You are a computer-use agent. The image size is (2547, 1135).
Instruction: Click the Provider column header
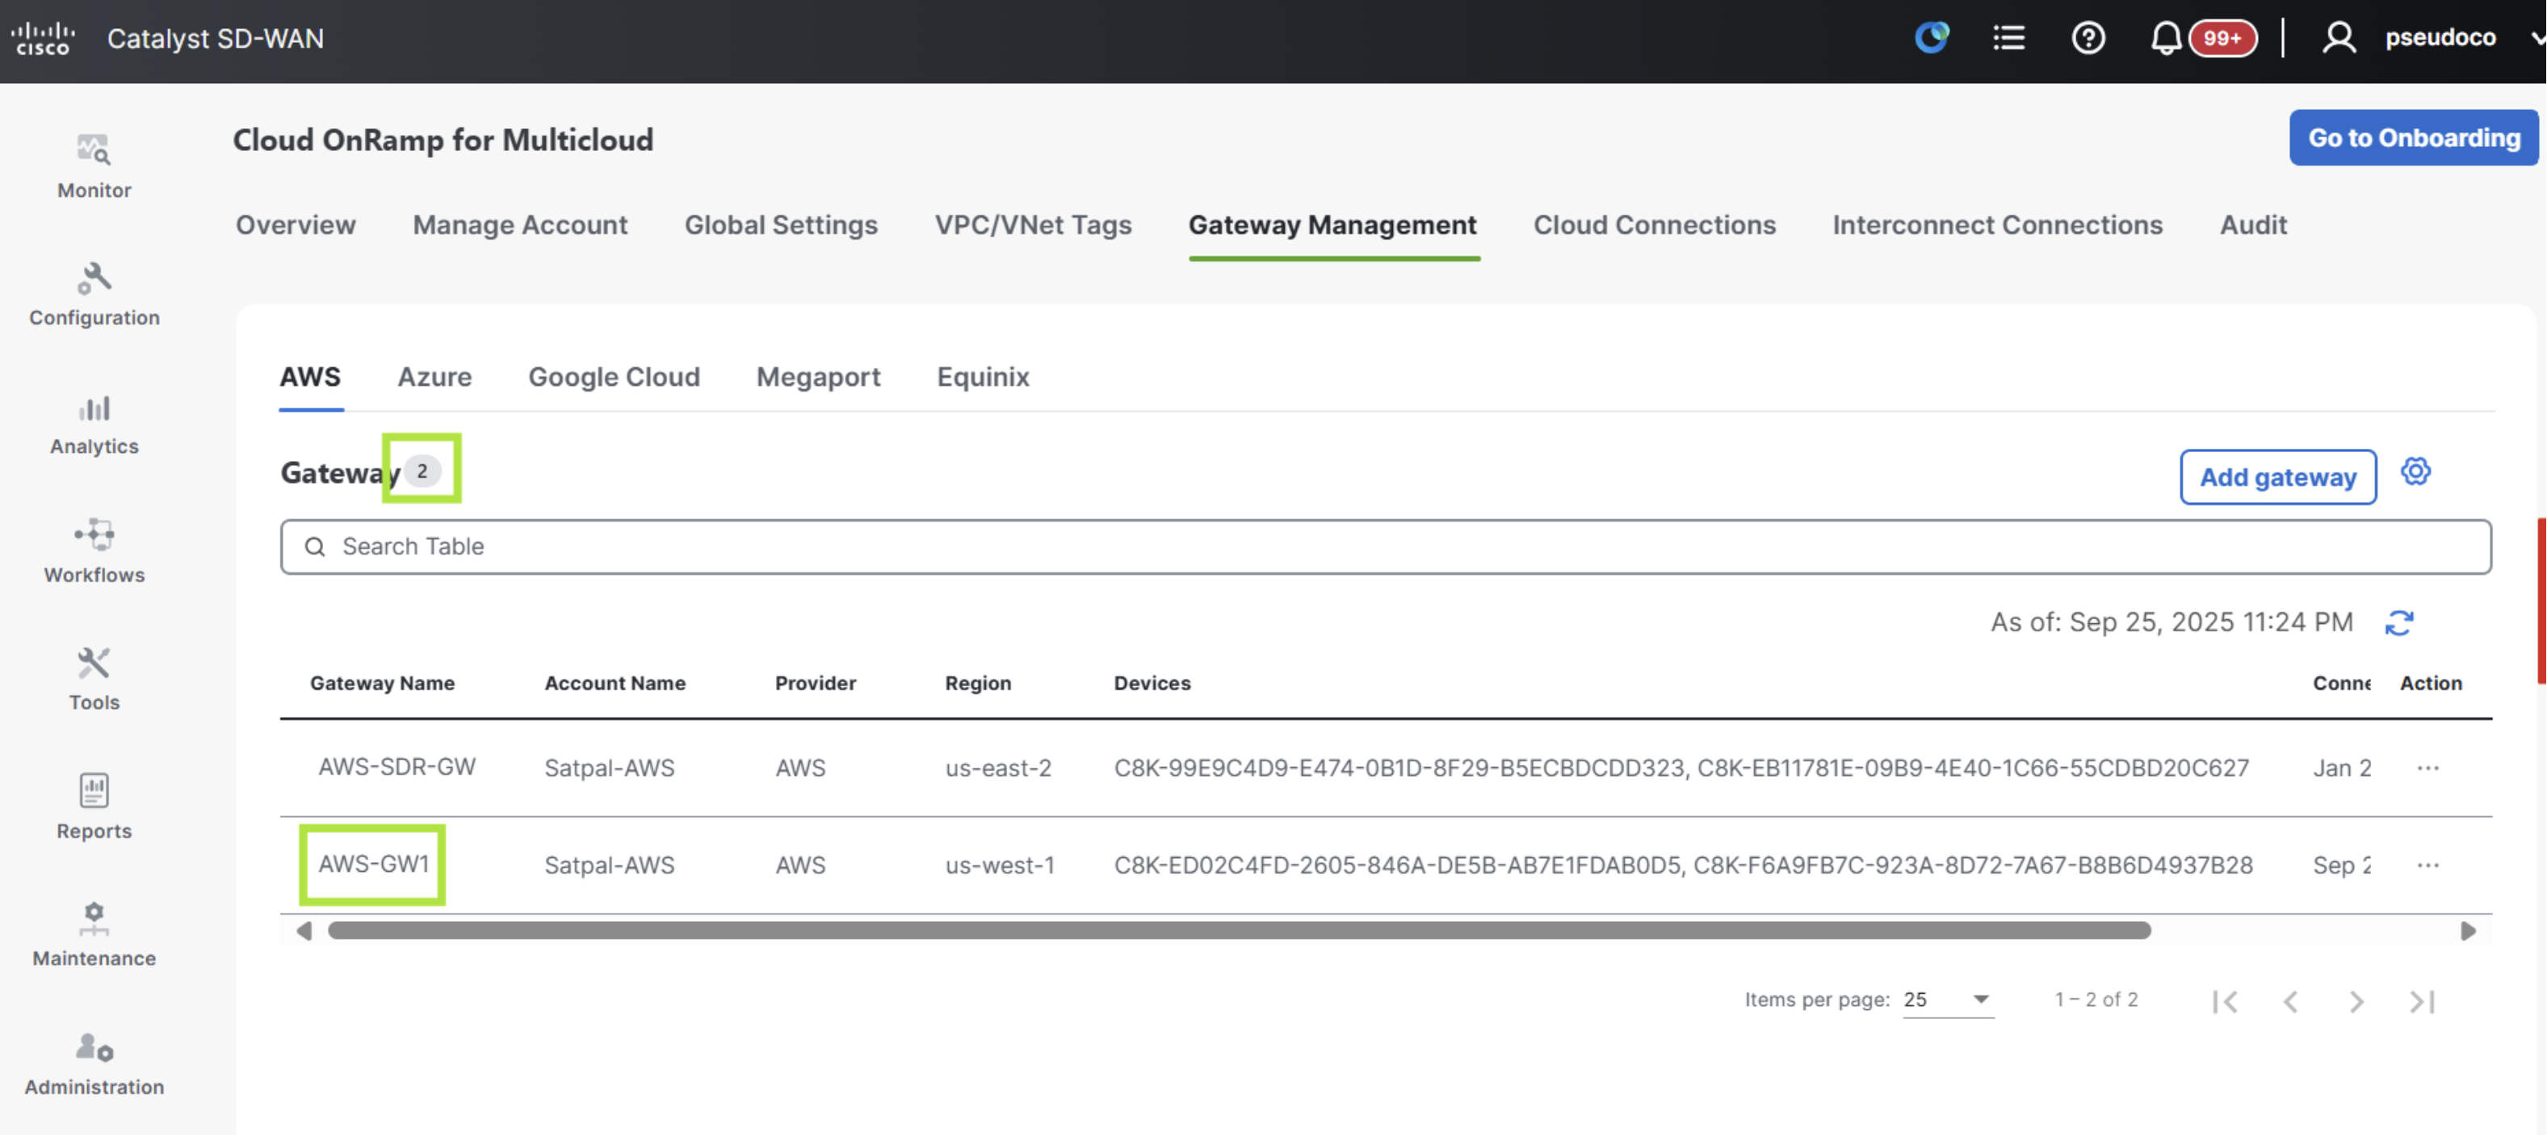(x=815, y=683)
